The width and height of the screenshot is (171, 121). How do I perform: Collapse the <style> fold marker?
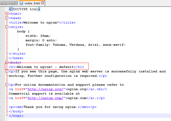coord(7,27)
